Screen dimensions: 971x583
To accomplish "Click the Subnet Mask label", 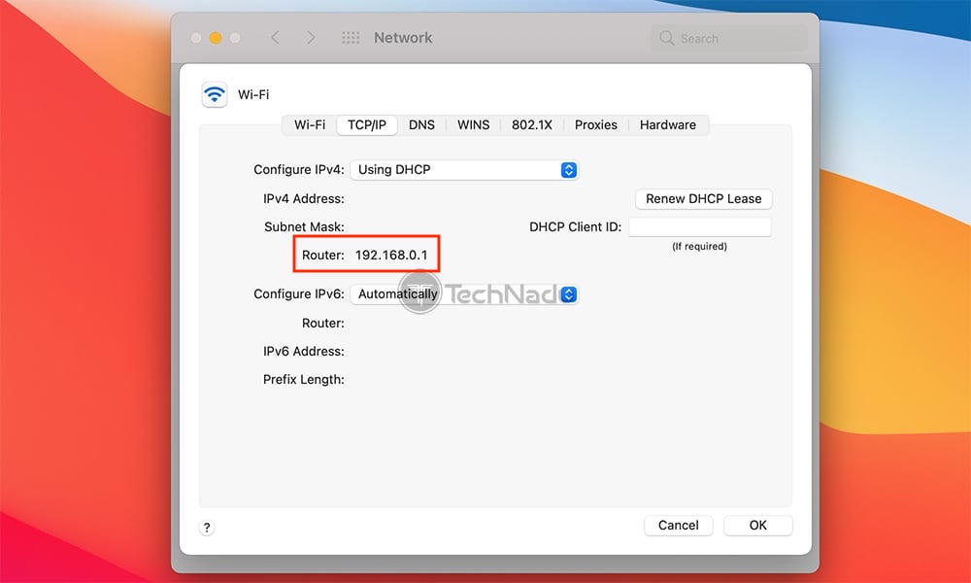I will (304, 226).
